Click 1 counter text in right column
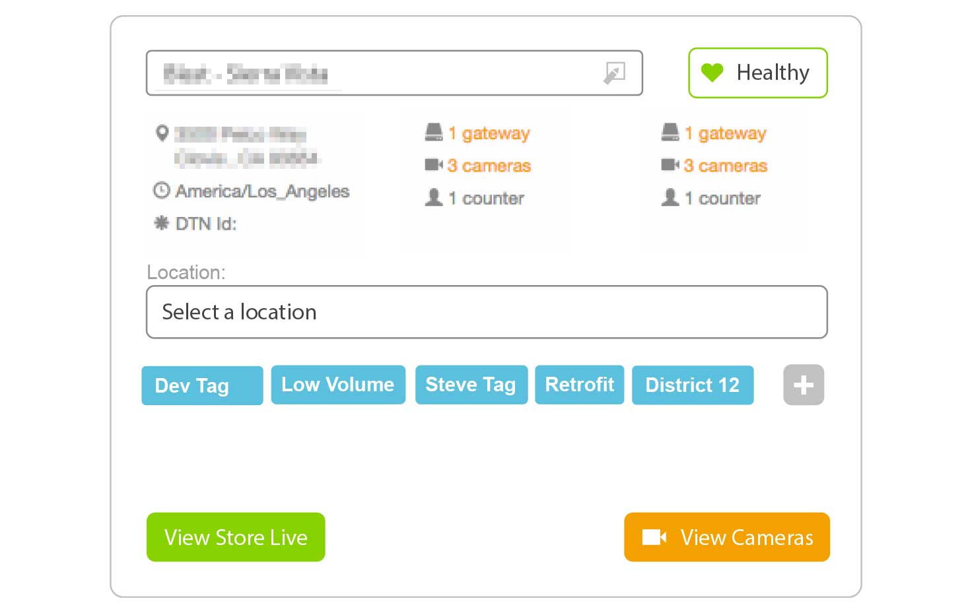Image resolution: width=972 pixels, height=613 pixels. coord(723,198)
